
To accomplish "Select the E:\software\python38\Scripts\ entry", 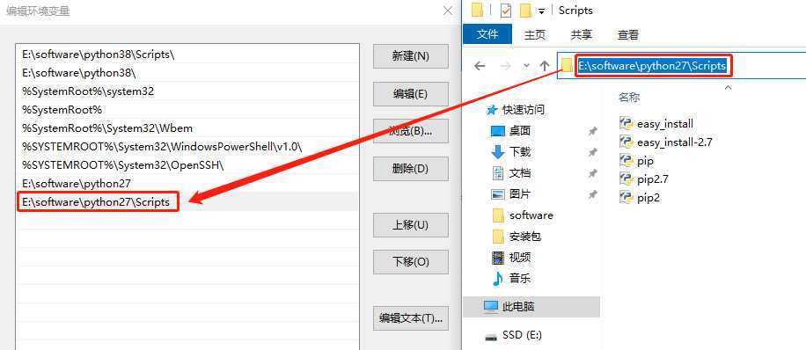I will pyautogui.click(x=187, y=55).
